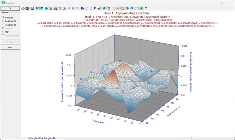
Task: Click the bold F font icon
Action: (x=95, y=8)
